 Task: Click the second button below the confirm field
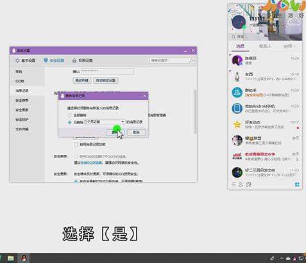(106, 81)
